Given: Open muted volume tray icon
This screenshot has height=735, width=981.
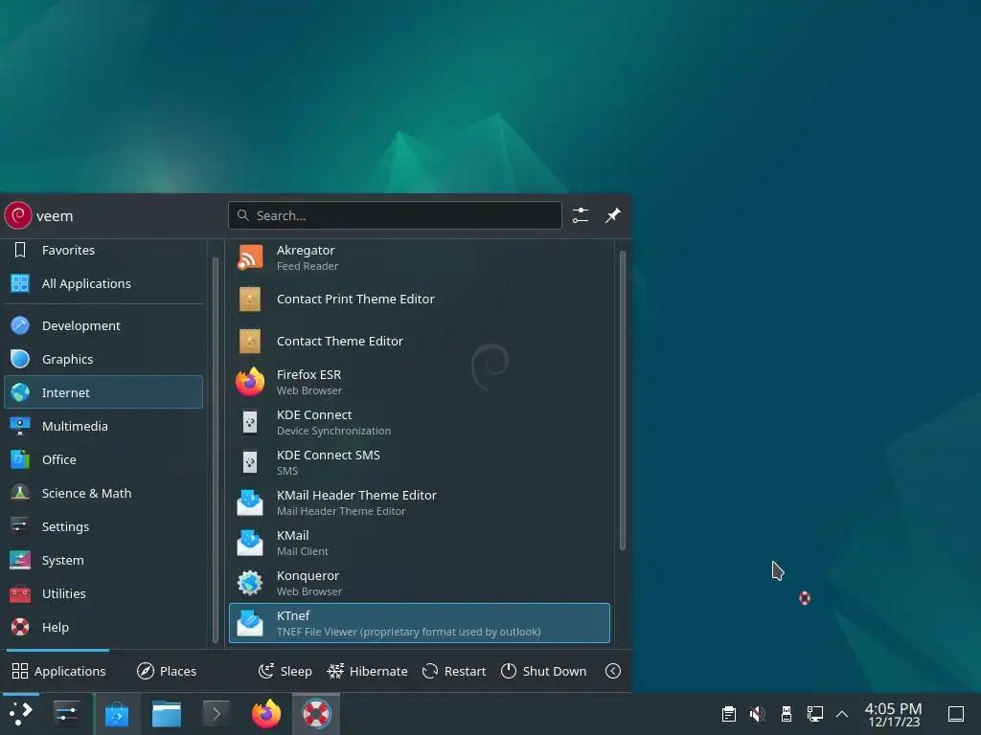Looking at the screenshot, I should click(x=758, y=714).
